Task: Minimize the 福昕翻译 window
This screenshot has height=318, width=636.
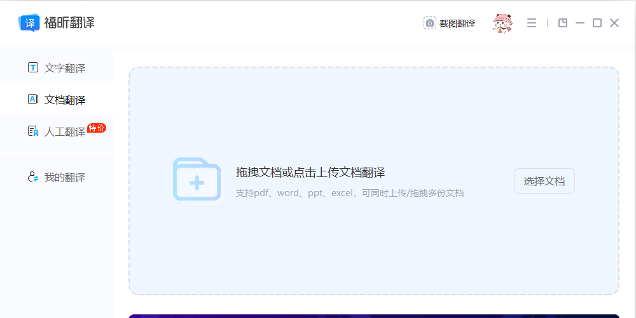Action: tap(580, 23)
